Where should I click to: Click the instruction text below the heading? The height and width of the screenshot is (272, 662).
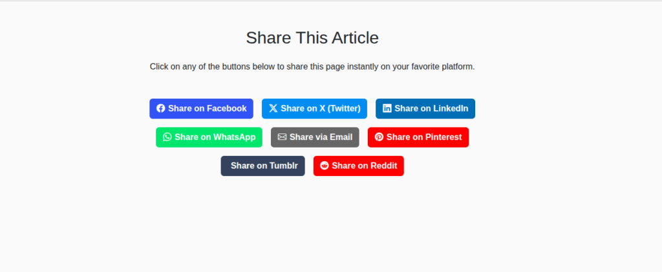click(x=312, y=66)
